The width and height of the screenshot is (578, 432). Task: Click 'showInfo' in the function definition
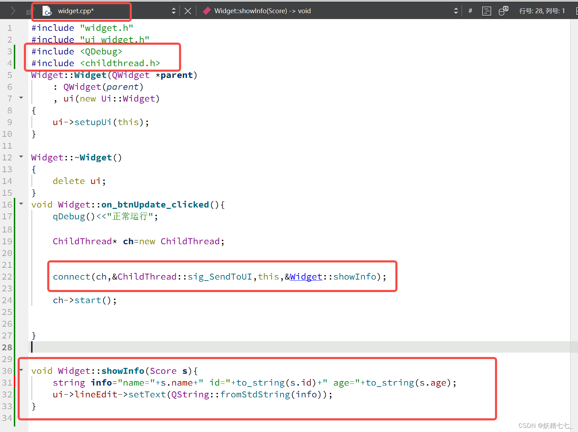click(x=123, y=371)
